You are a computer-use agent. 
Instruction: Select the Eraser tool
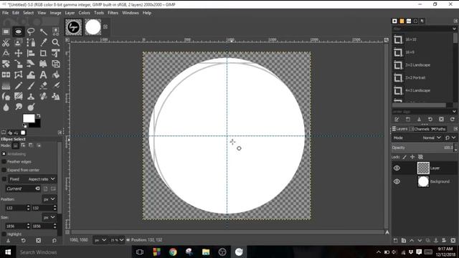click(x=43, y=86)
